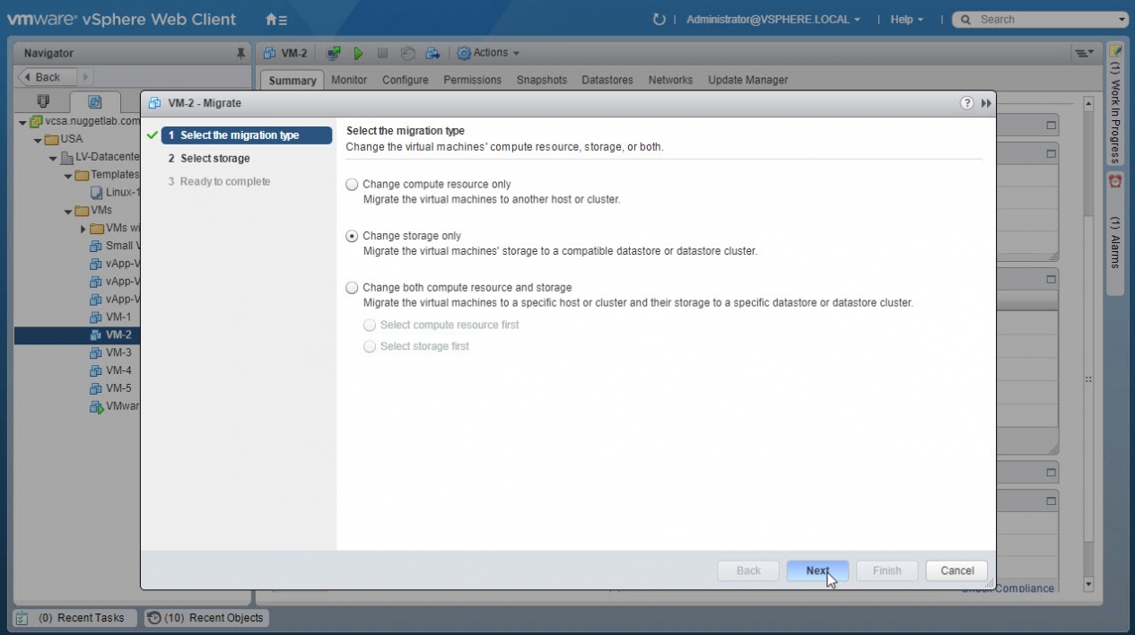1135x635 pixels.
Task: Click the green power on icon for VM-2
Action: (358, 53)
